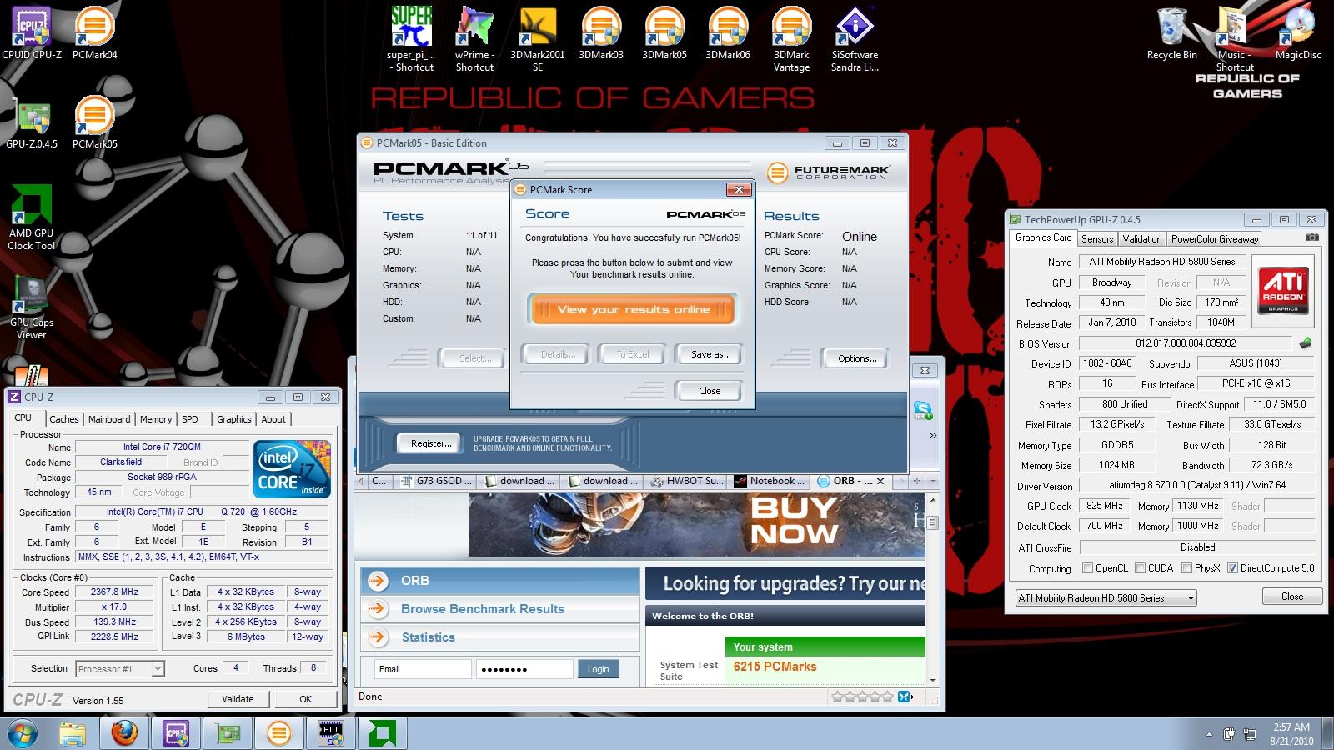Open the 3DMark06 desktop icon
This screenshot has width=1334, height=750.
[x=728, y=33]
